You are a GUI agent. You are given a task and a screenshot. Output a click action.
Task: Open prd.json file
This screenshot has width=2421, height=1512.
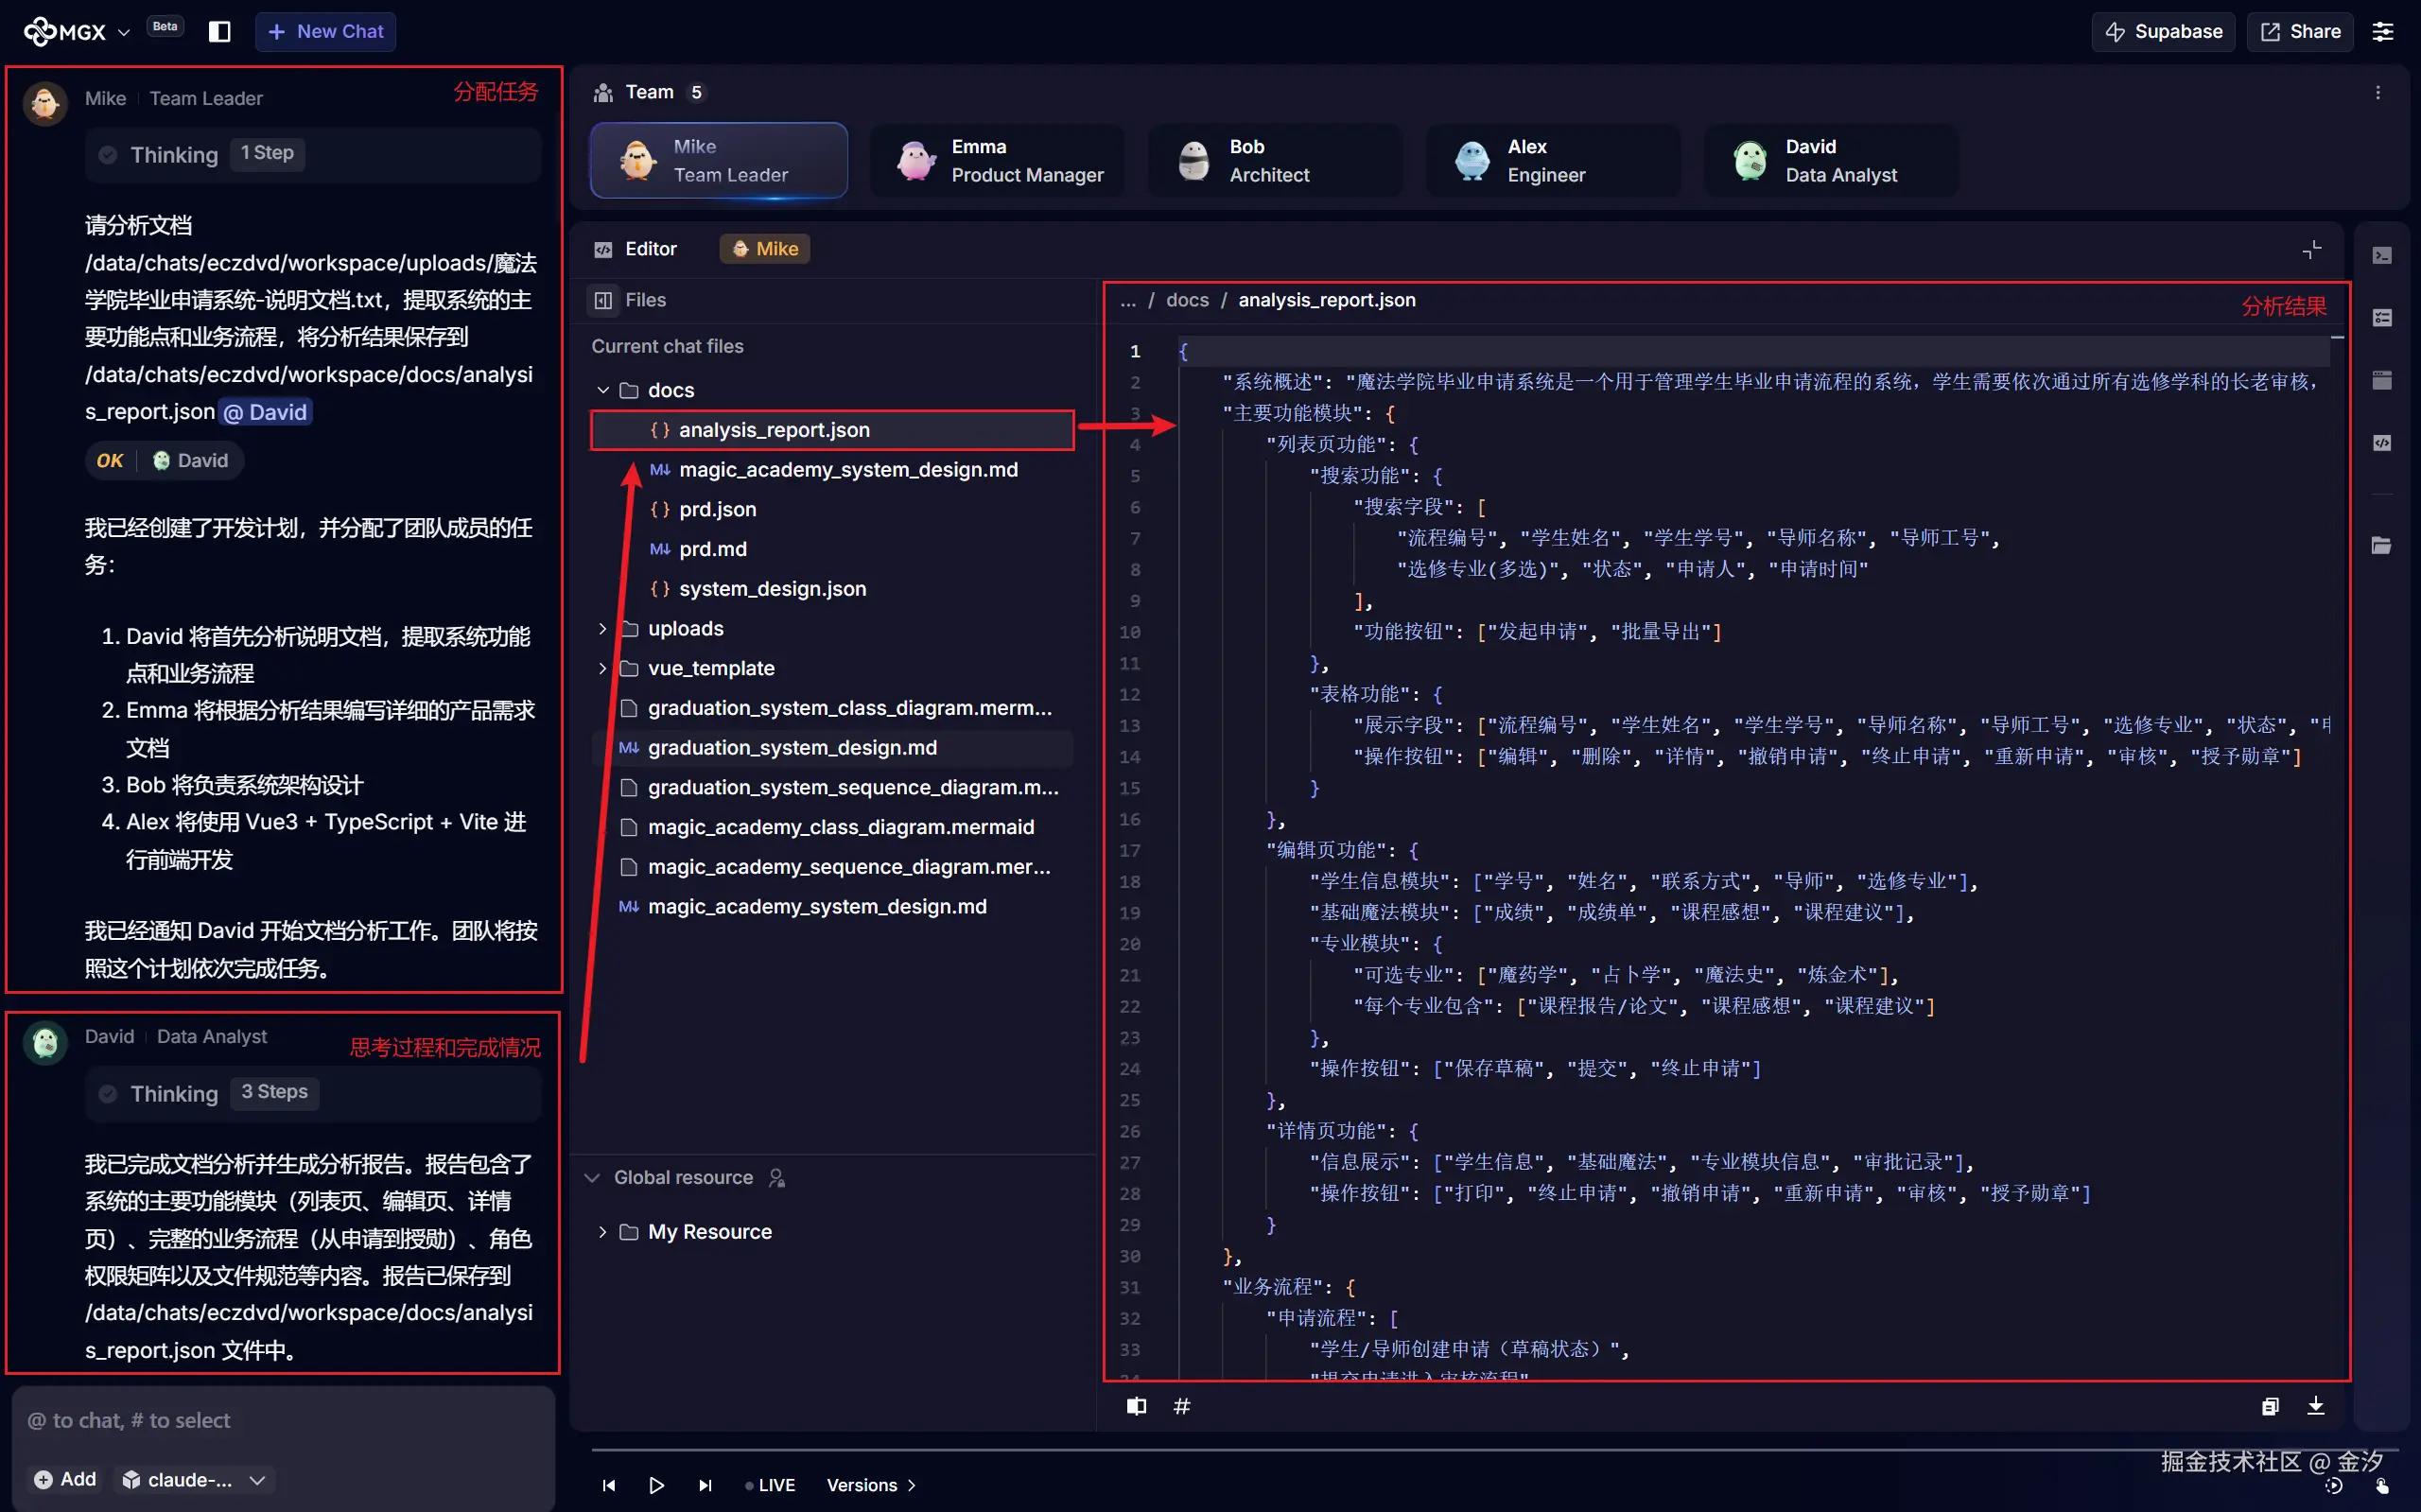pos(832,509)
